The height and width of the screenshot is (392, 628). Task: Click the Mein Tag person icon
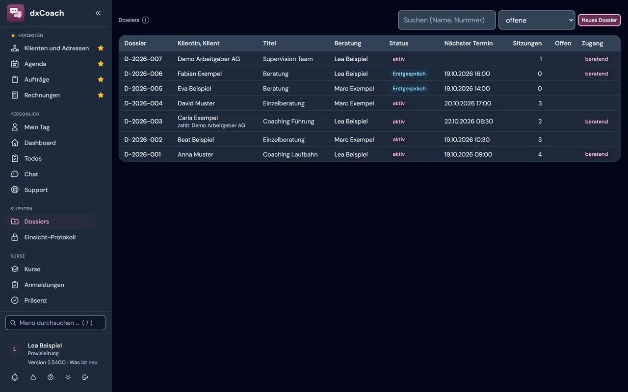(x=15, y=127)
